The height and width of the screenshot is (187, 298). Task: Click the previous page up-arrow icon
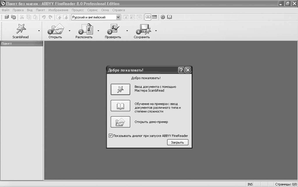pyautogui.click(x=59, y=17)
